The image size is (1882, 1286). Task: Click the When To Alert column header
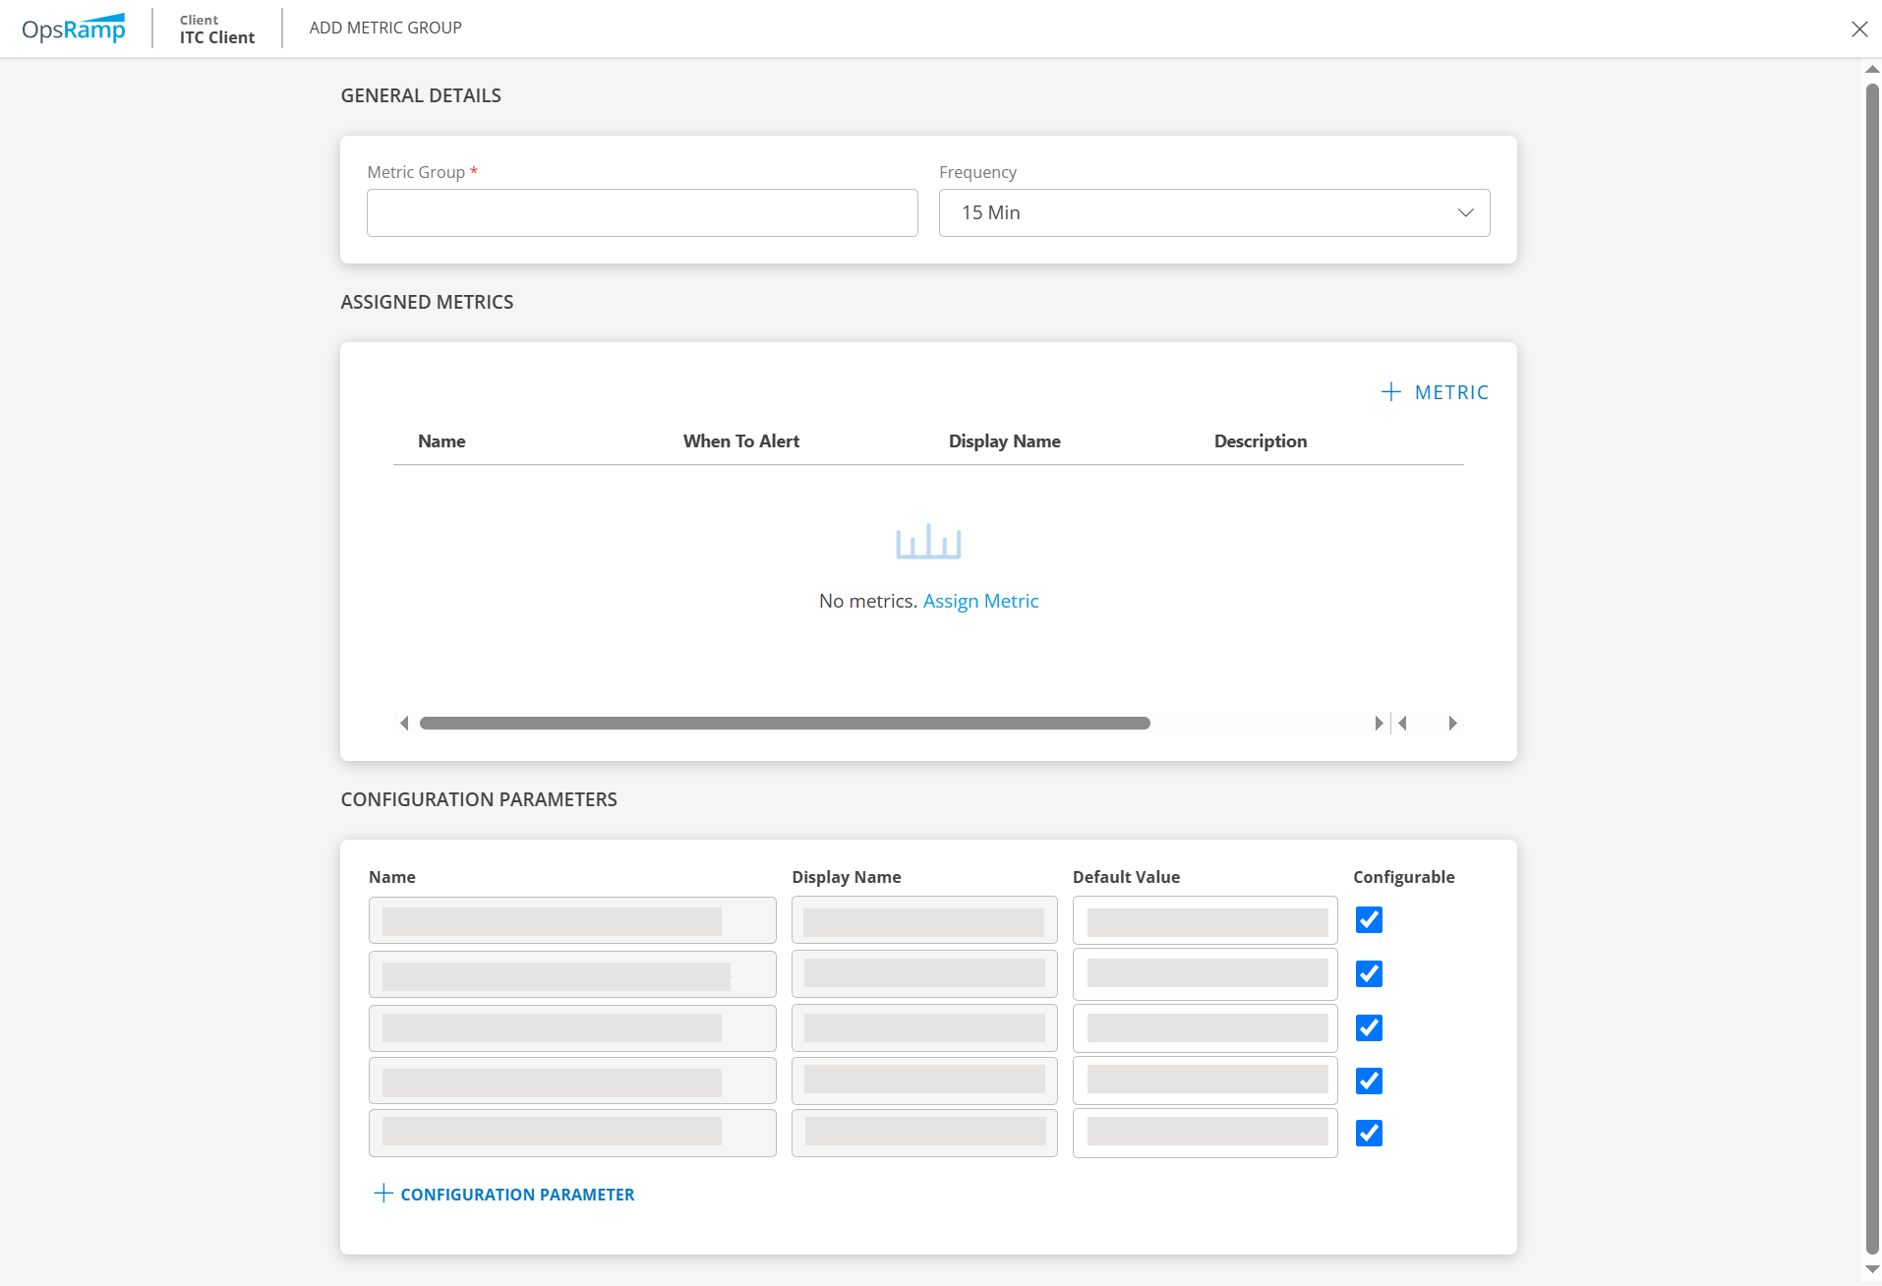(740, 441)
